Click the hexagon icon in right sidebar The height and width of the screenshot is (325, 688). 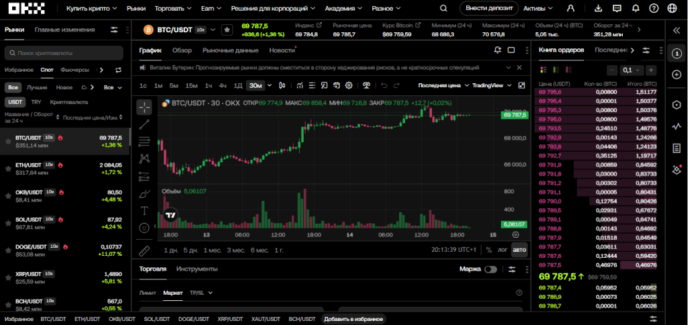(676, 105)
